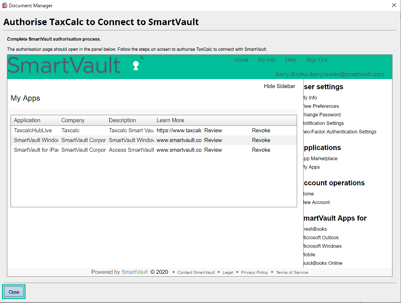401x303 pixels.
Task: Open Home under Account operations
Action: [308, 193]
